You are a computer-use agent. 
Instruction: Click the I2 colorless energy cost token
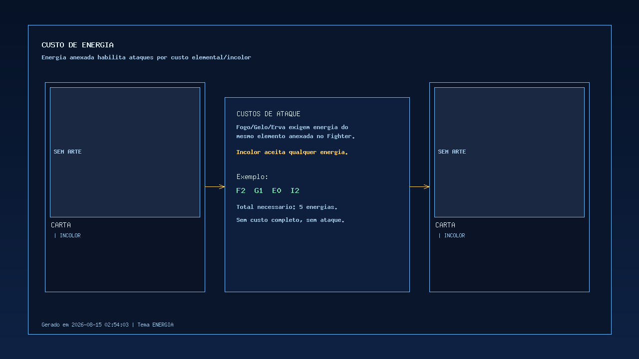295,190
